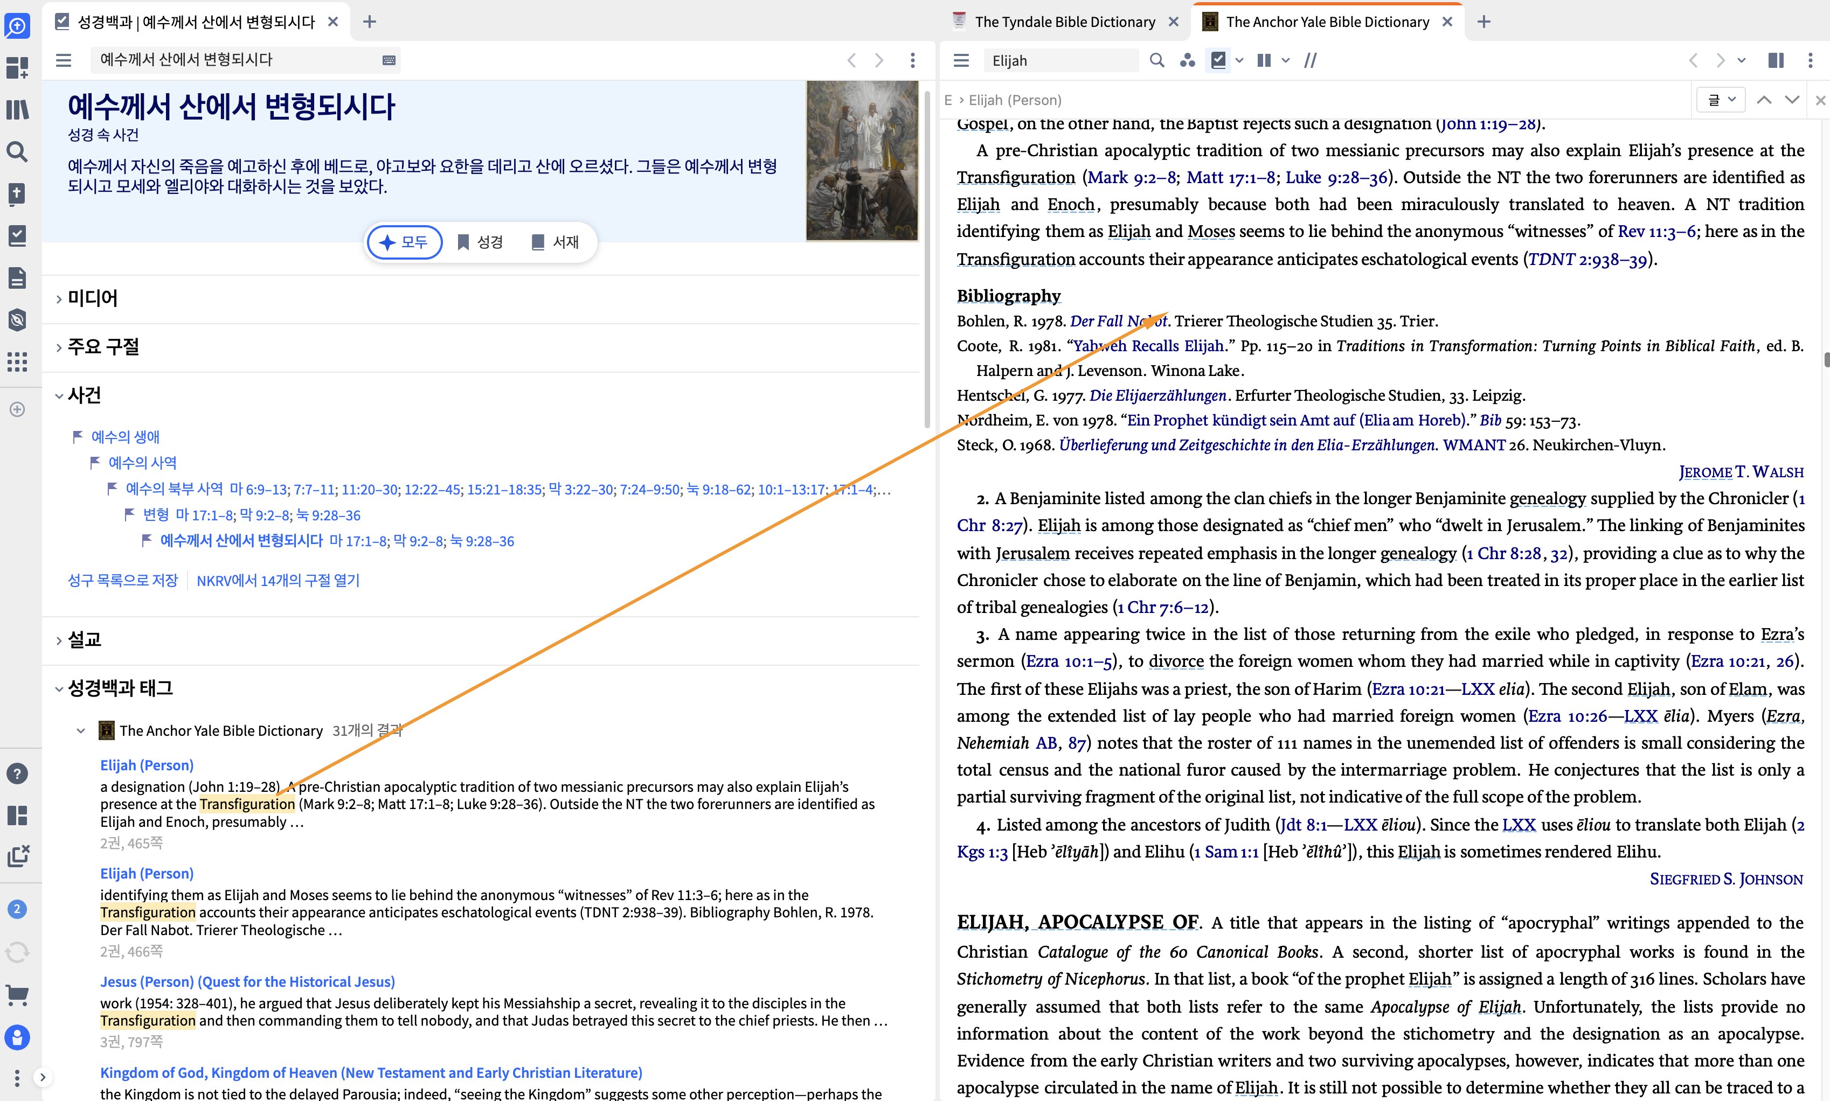Select the 모두 filter pill

coord(405,242)
